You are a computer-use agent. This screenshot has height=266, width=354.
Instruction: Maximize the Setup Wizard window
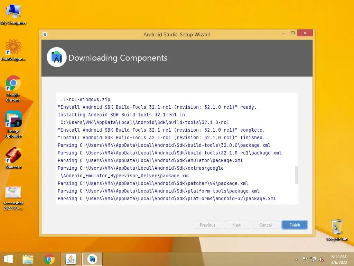coord(293,33)
